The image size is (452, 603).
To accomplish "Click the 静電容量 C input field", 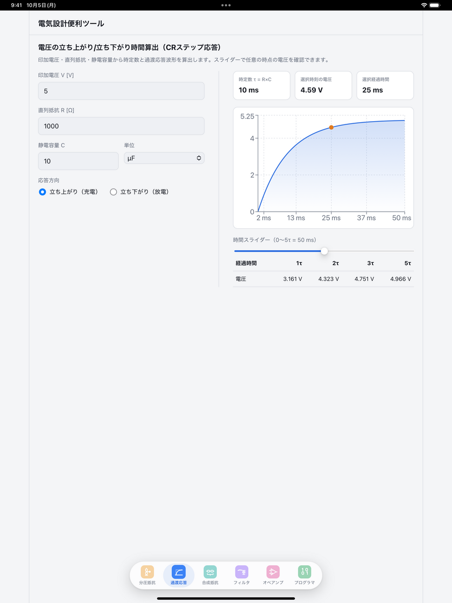I will 79,161.
